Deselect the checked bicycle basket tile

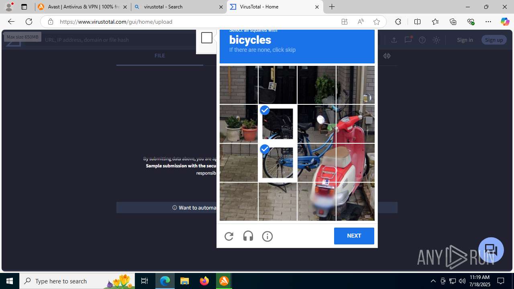(x=277, y=124)
